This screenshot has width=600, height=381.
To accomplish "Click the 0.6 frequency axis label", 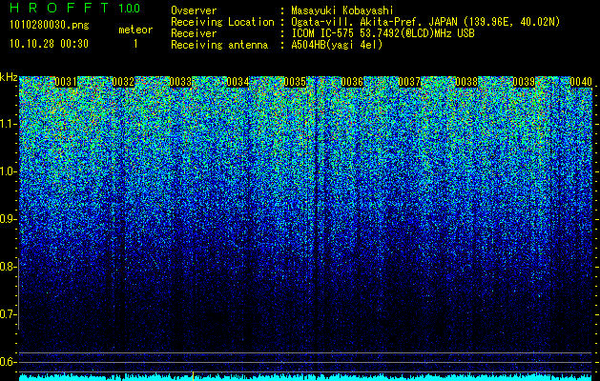I will [8, 362].
